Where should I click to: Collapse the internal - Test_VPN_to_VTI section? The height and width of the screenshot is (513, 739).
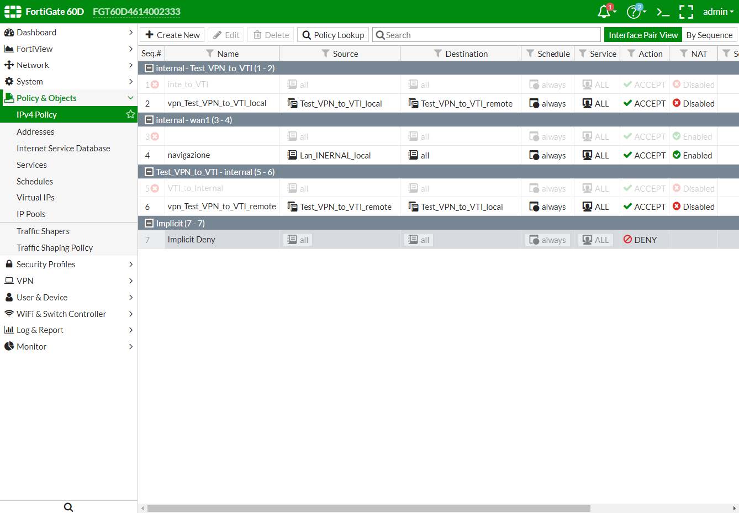(149, 68)
